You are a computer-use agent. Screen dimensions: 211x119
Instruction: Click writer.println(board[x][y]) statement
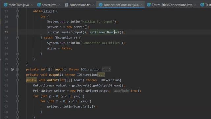[72, 107]
